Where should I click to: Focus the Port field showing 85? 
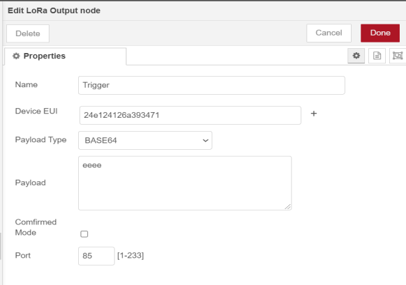[x=96, y=256]
